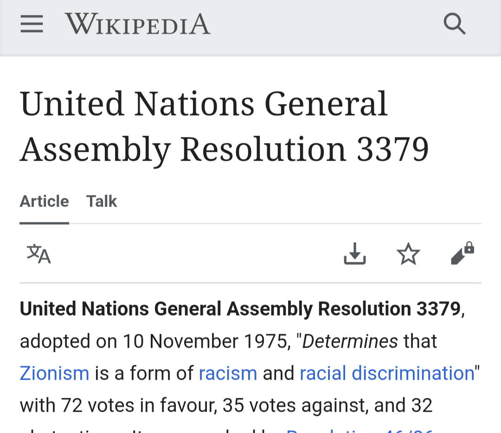Download the article with download icon
501x433 pixels.
click(x=355, y=254)
